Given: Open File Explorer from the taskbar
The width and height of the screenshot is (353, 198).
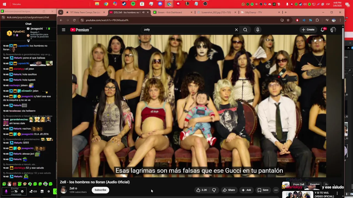Looking at the screenshot, I should pos(97,4).
